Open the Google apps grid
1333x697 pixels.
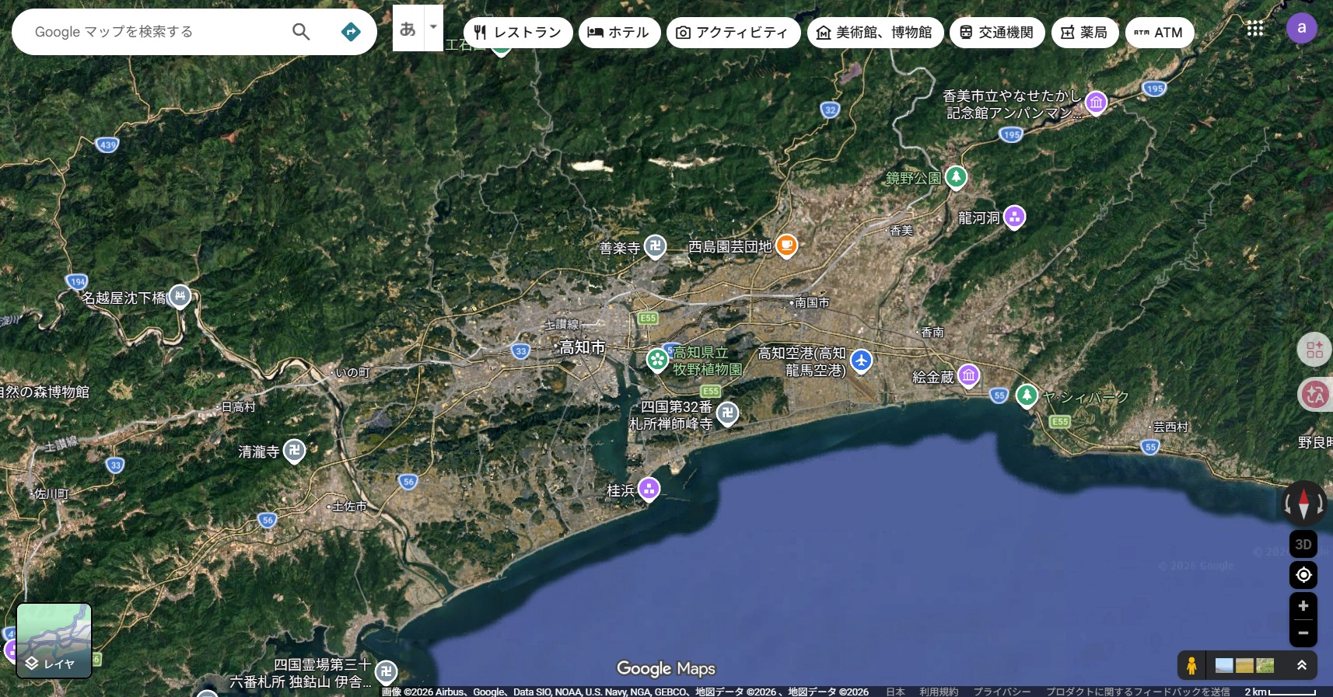[x=1254, y=30]
